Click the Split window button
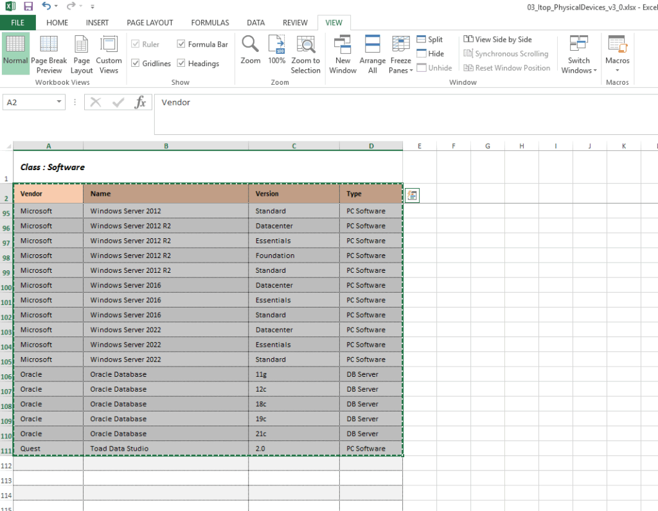Screen dimensions: 658x511 430,40
